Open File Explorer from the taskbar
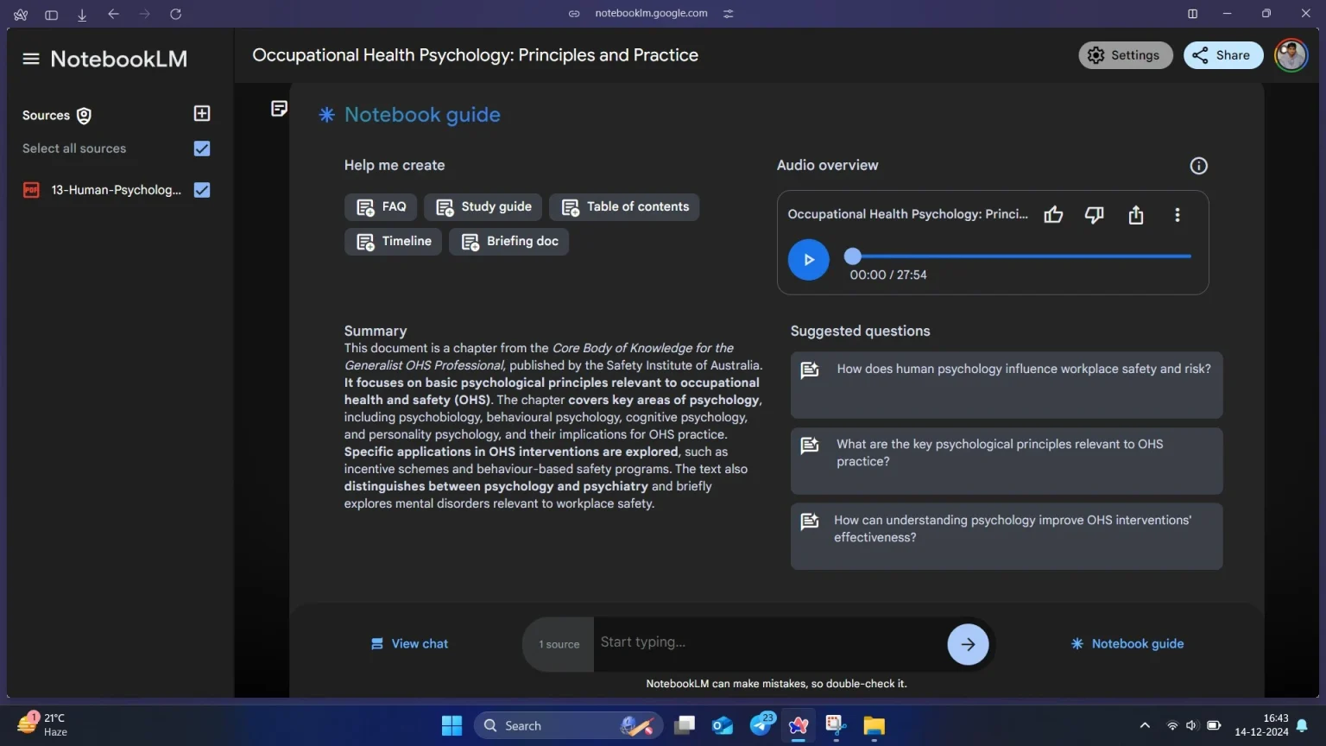 (874, 726)
